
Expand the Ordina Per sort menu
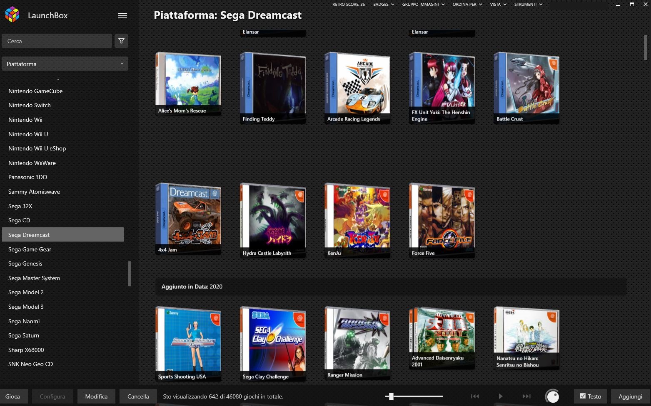(x=467, y=4)
